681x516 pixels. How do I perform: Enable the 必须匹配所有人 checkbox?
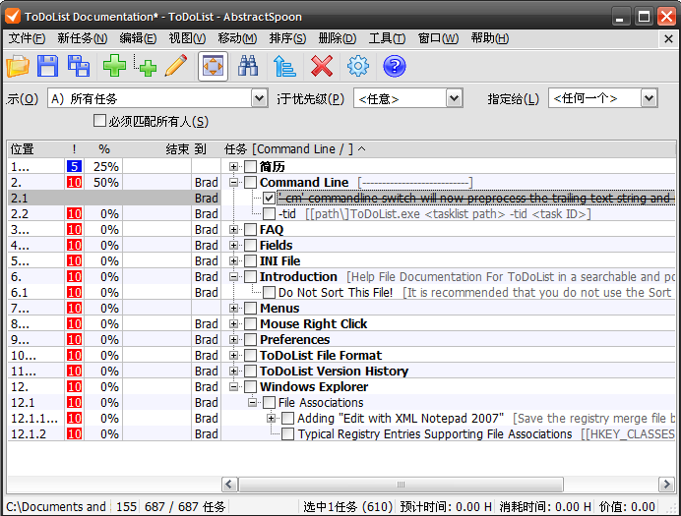(99, 121)
